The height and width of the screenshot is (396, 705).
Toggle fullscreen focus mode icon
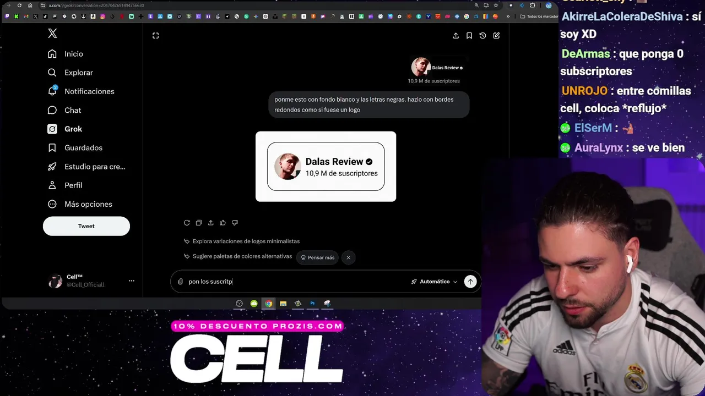coord(156,36)
